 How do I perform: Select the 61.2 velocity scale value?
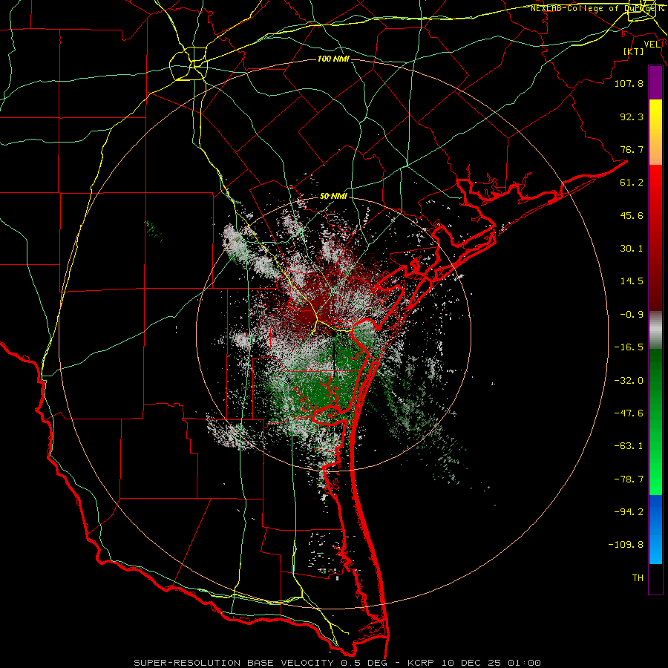coord(632,183)
